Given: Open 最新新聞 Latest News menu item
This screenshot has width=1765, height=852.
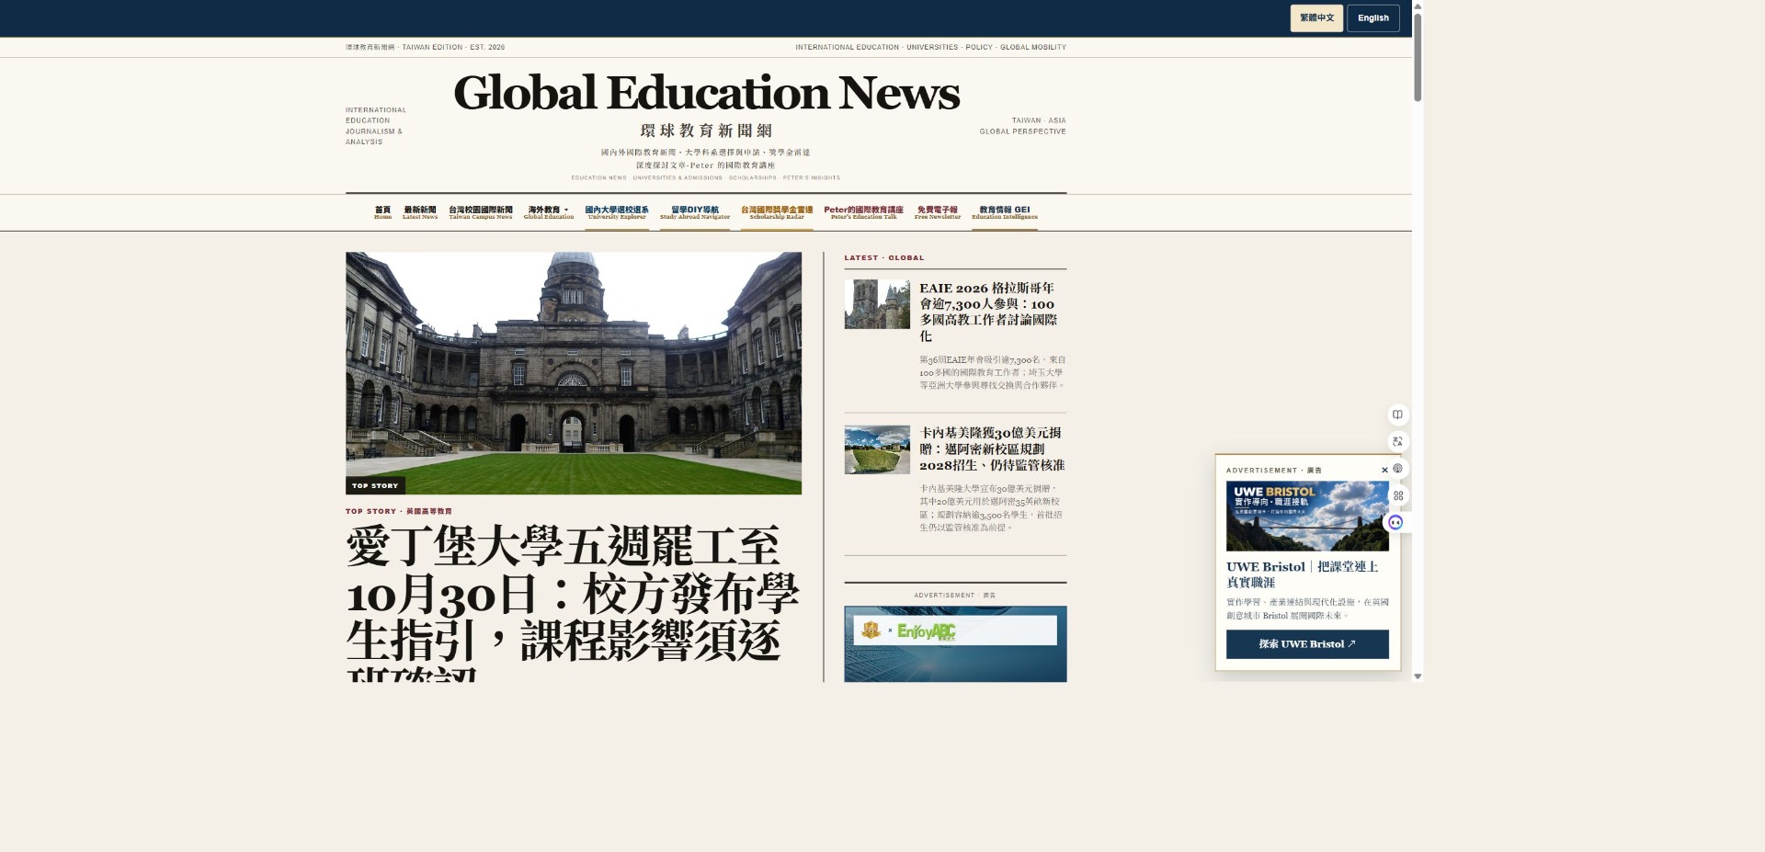Looking at the screenshot, I should click(x=420, y=212).
